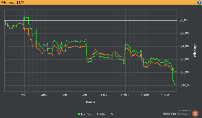Click the $0,00 y-axis label
Viewport: 202px width, 118px height.
click(x=183, y=20)
